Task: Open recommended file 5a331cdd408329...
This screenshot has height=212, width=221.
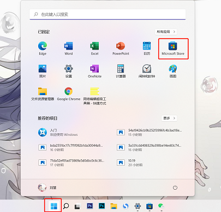Action: pos(150,147)
